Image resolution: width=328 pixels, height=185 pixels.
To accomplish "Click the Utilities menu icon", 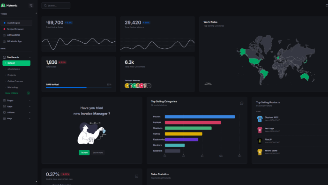I will [4, 112].
